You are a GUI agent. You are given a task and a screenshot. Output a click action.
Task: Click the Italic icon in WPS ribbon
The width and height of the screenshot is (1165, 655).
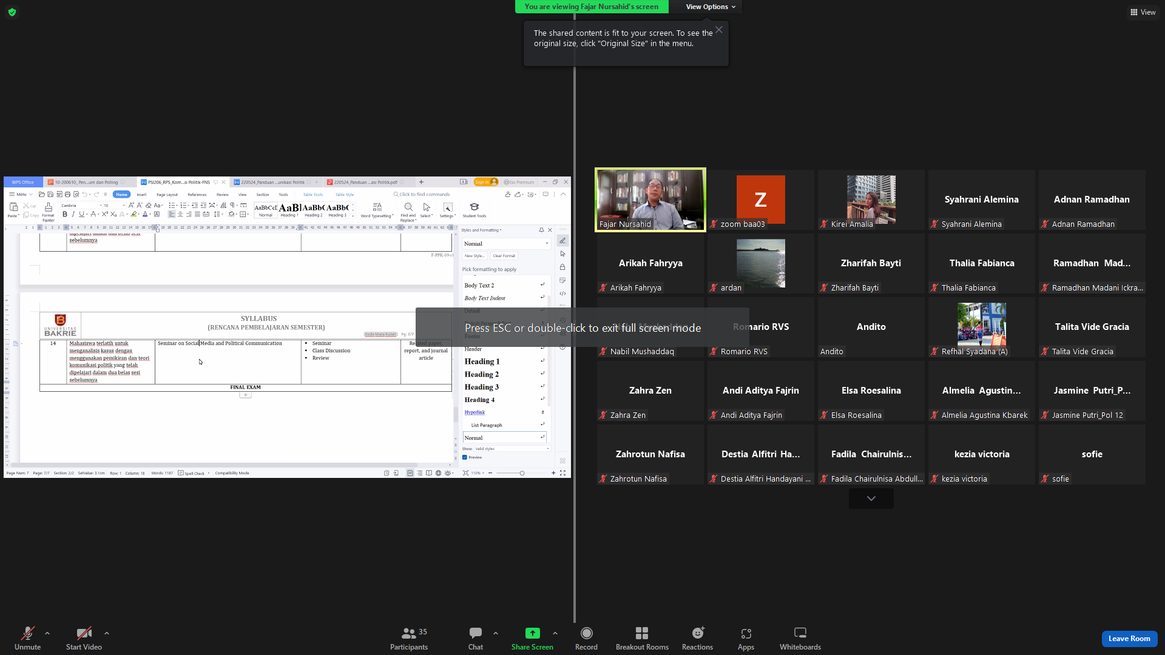coord(73,214)
